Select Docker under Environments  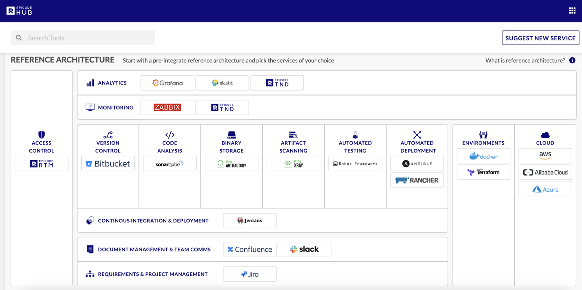483,156
